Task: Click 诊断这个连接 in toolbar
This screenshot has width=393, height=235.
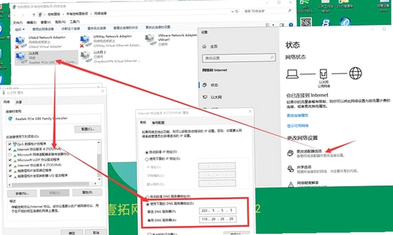Action: tap(71, 29)
